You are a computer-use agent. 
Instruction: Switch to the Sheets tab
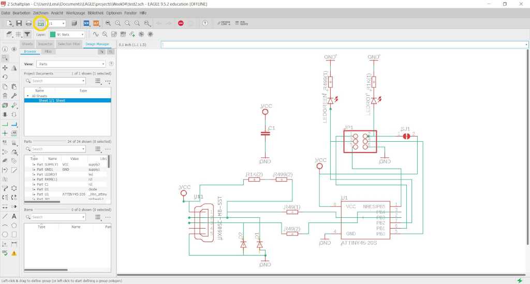(x=27, y=44)
